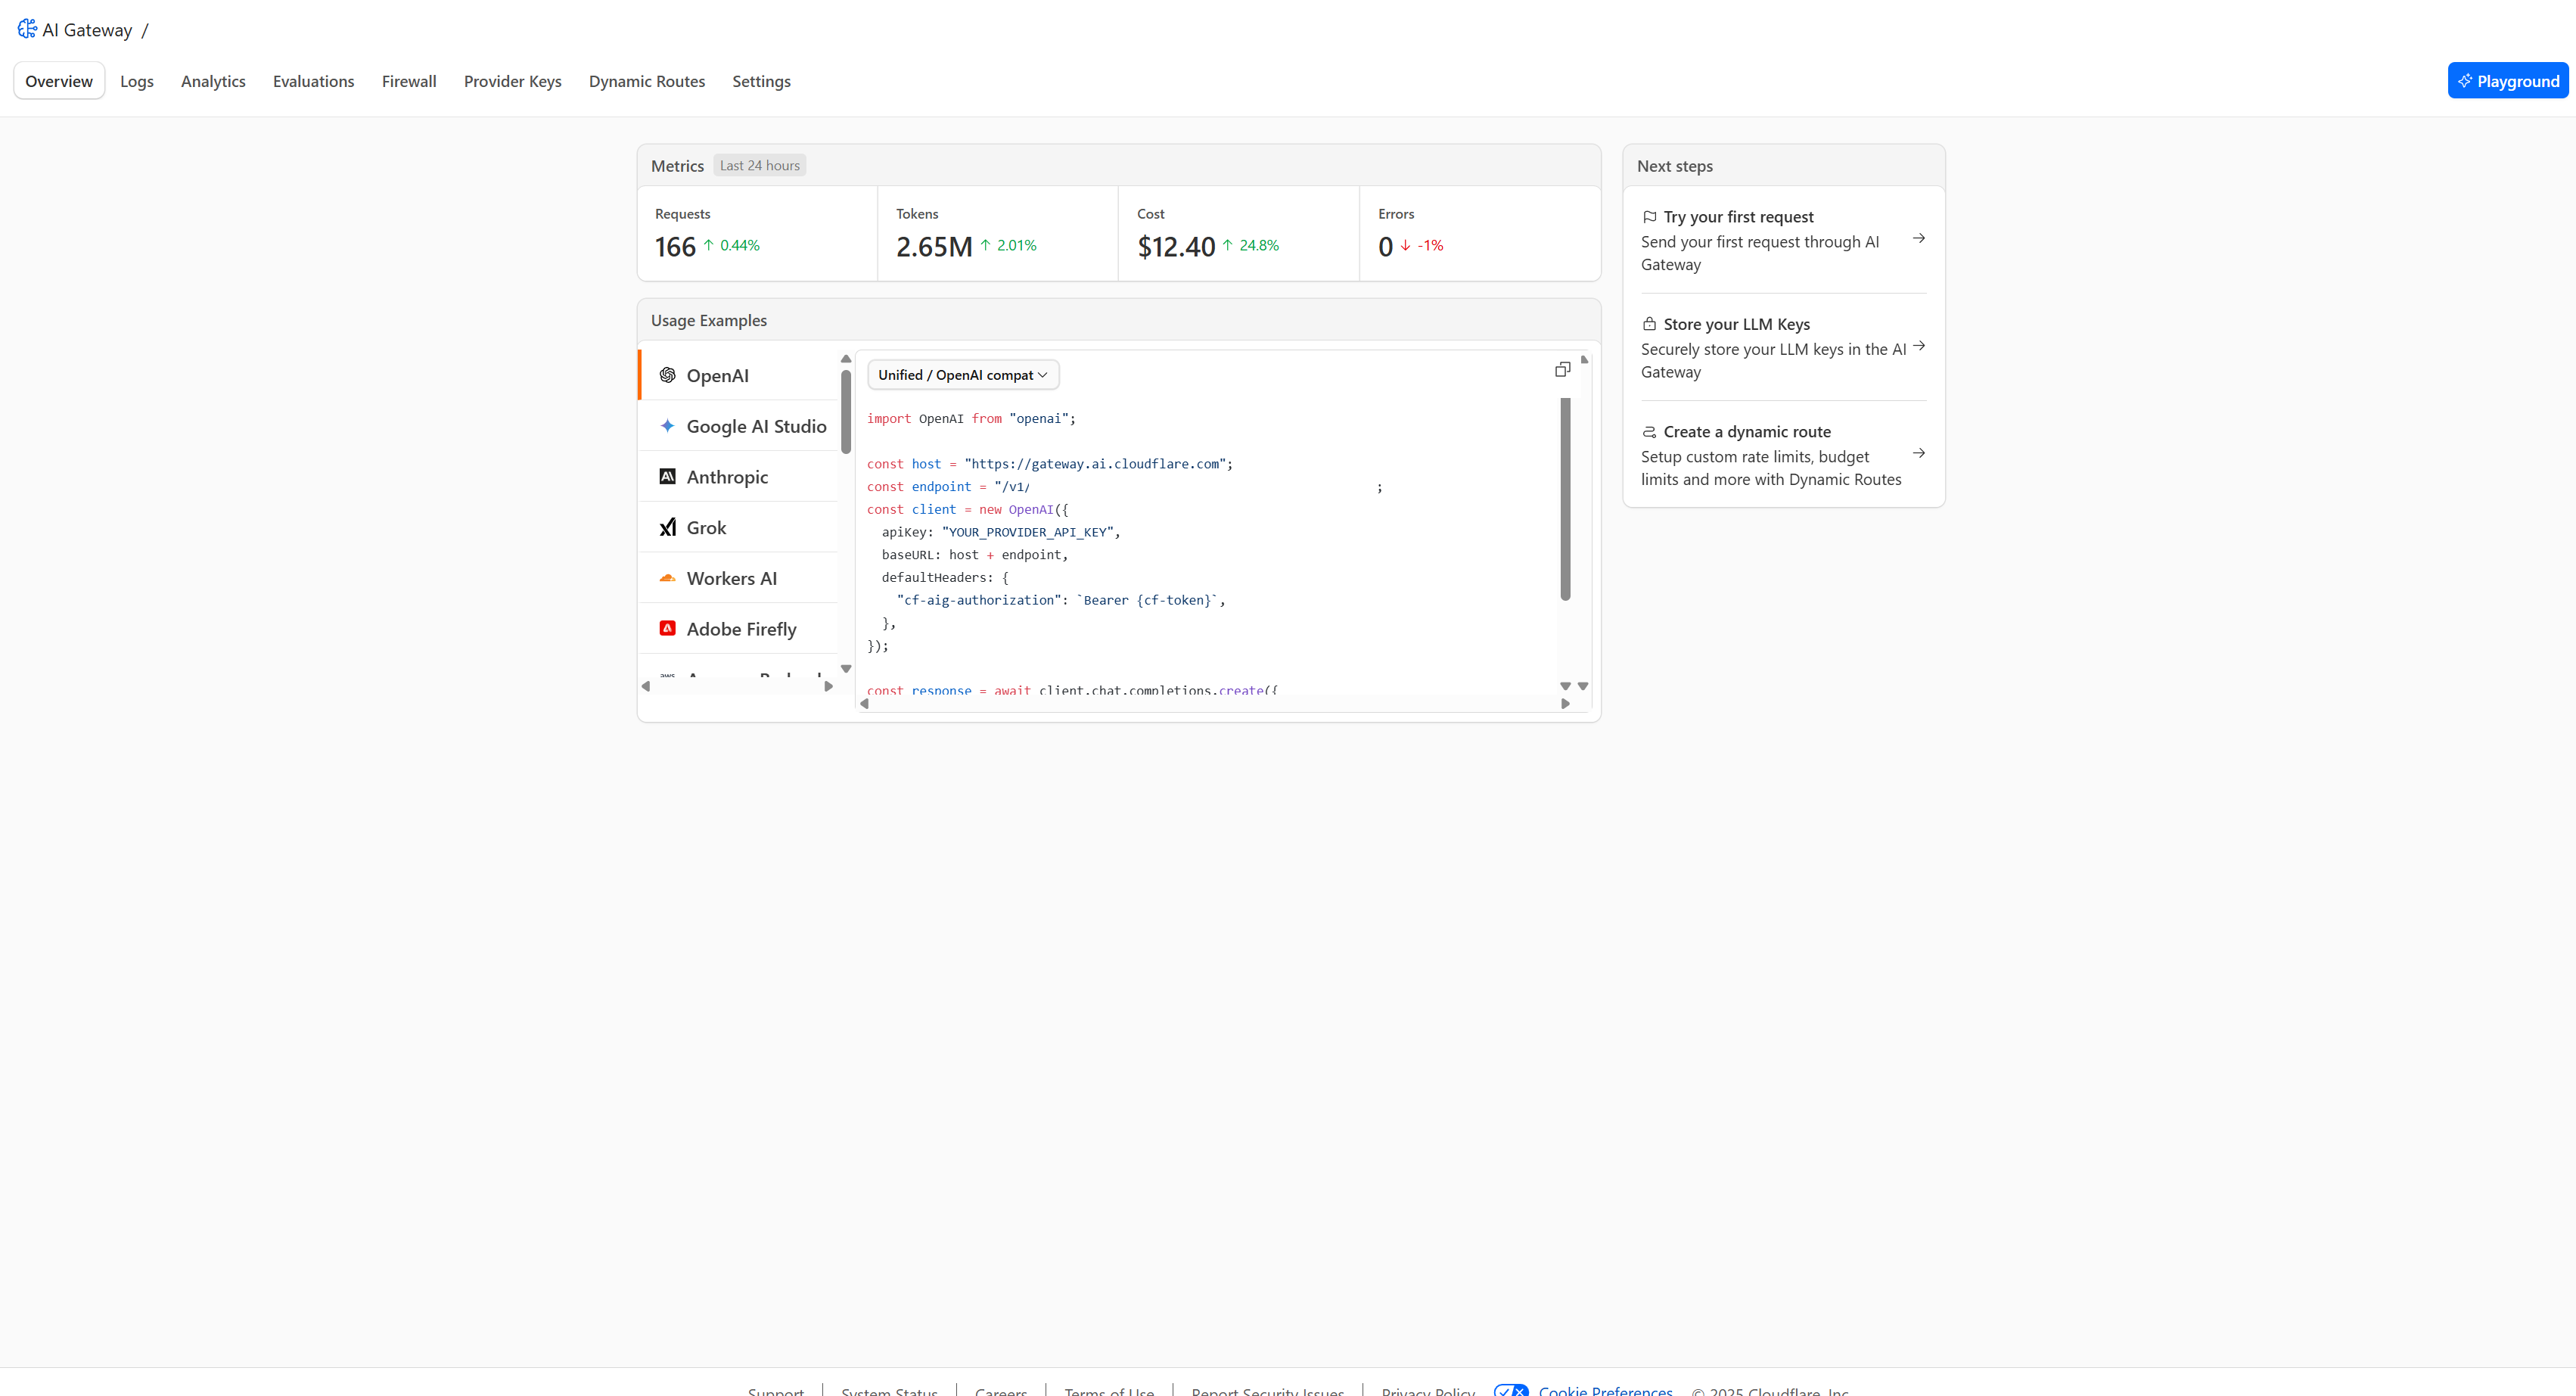Open the Try your first request arrow
Screen dimensions: 2576x1396
[1918, 239]
